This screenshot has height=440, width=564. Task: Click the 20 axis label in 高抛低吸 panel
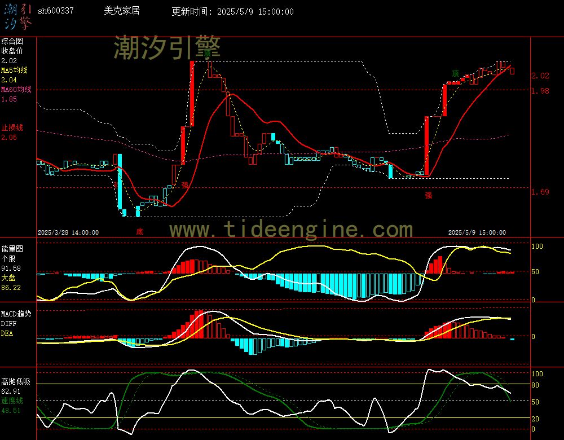point(535,419)
